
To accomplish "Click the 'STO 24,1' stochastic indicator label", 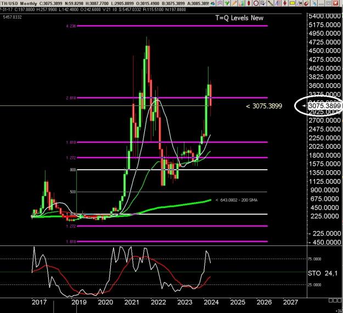I will coord(323,273).
